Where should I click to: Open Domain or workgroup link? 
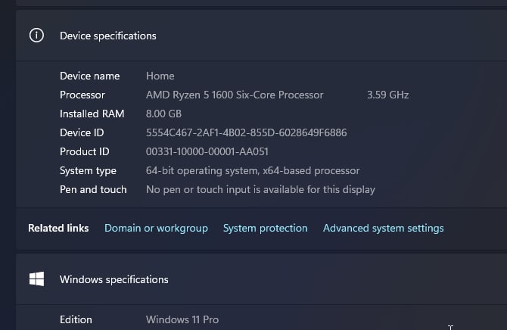pos(156,228)
